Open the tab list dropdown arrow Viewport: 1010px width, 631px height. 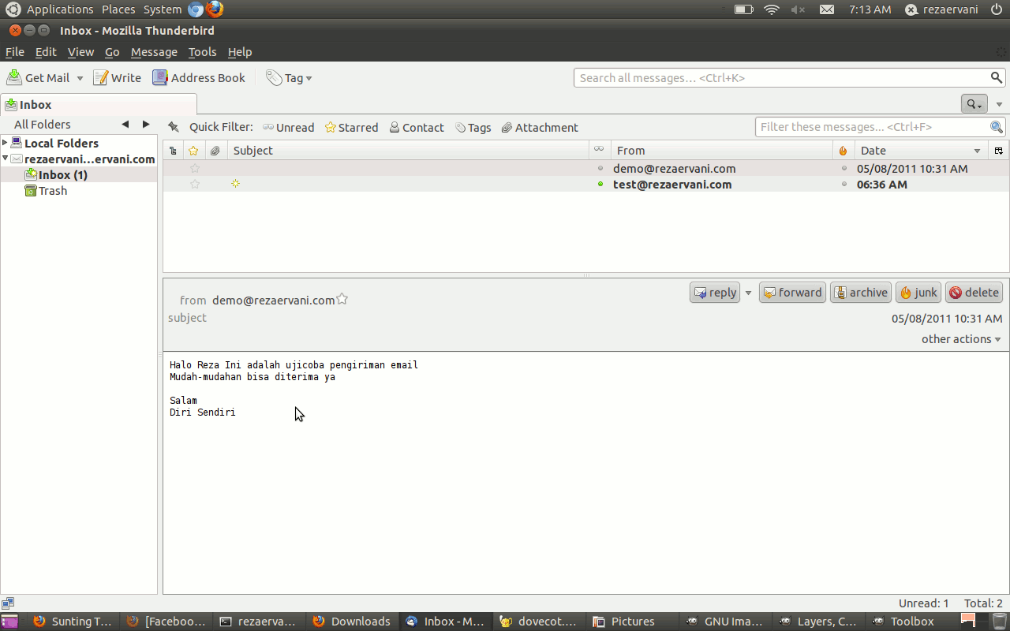point(1000,104)
